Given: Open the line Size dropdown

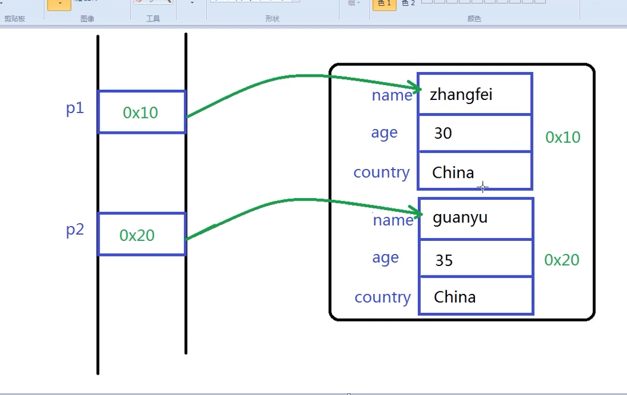Looking at the screenshot, I should tap(354, 3).
